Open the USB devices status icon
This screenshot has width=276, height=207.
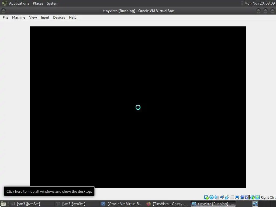click(227, 197)
